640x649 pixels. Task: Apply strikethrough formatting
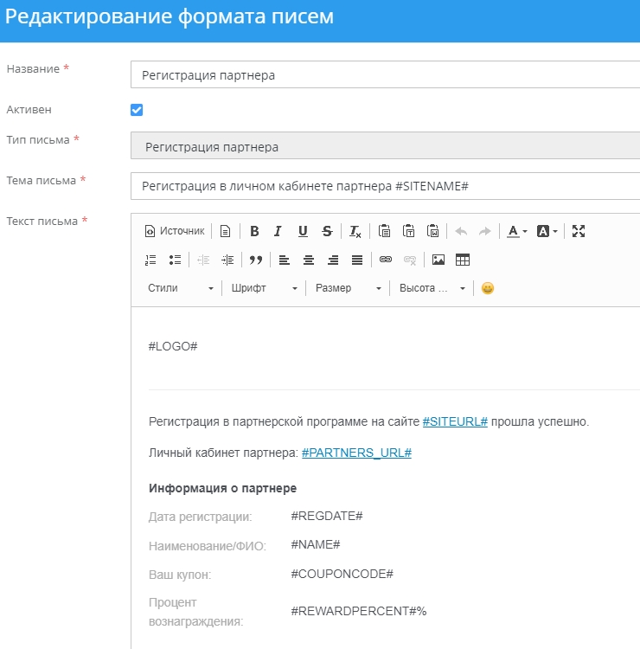[327, 231]
